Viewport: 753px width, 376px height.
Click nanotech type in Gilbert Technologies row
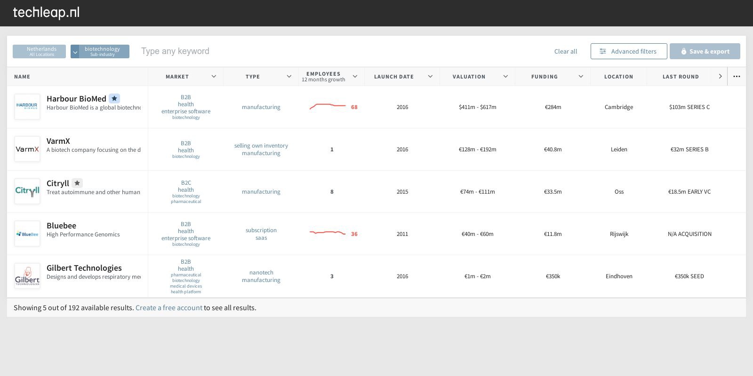pos(261,273)
